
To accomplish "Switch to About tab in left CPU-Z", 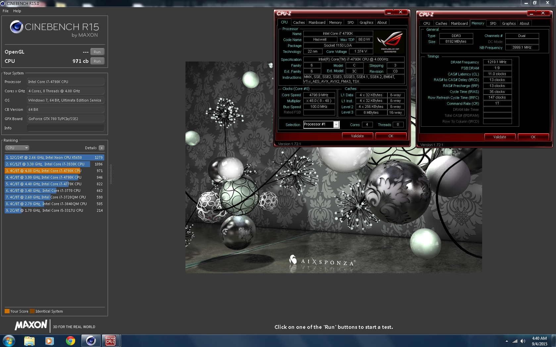I will point(382,22).
